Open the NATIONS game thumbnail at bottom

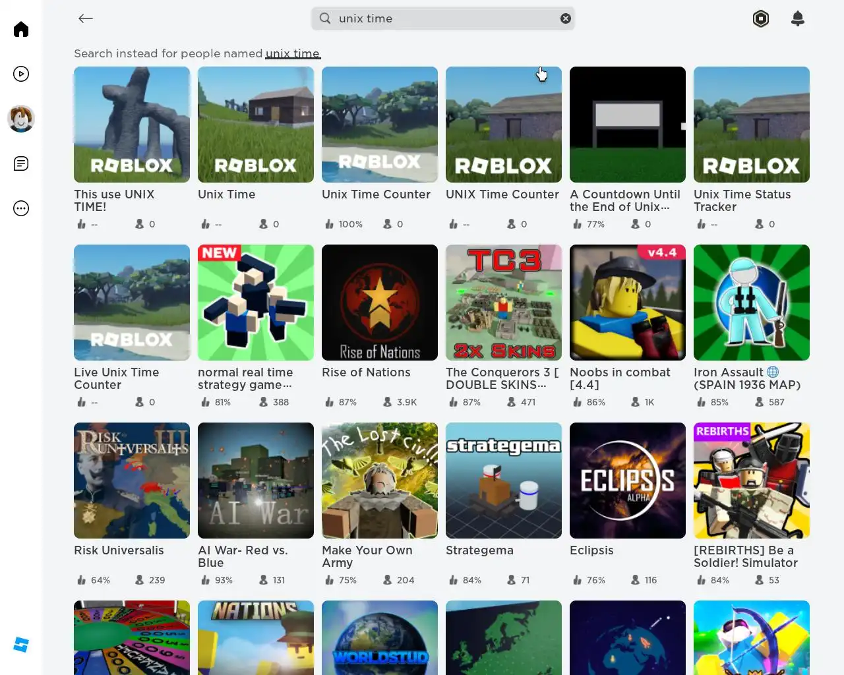pyautogui.click(x=256, y=637)
